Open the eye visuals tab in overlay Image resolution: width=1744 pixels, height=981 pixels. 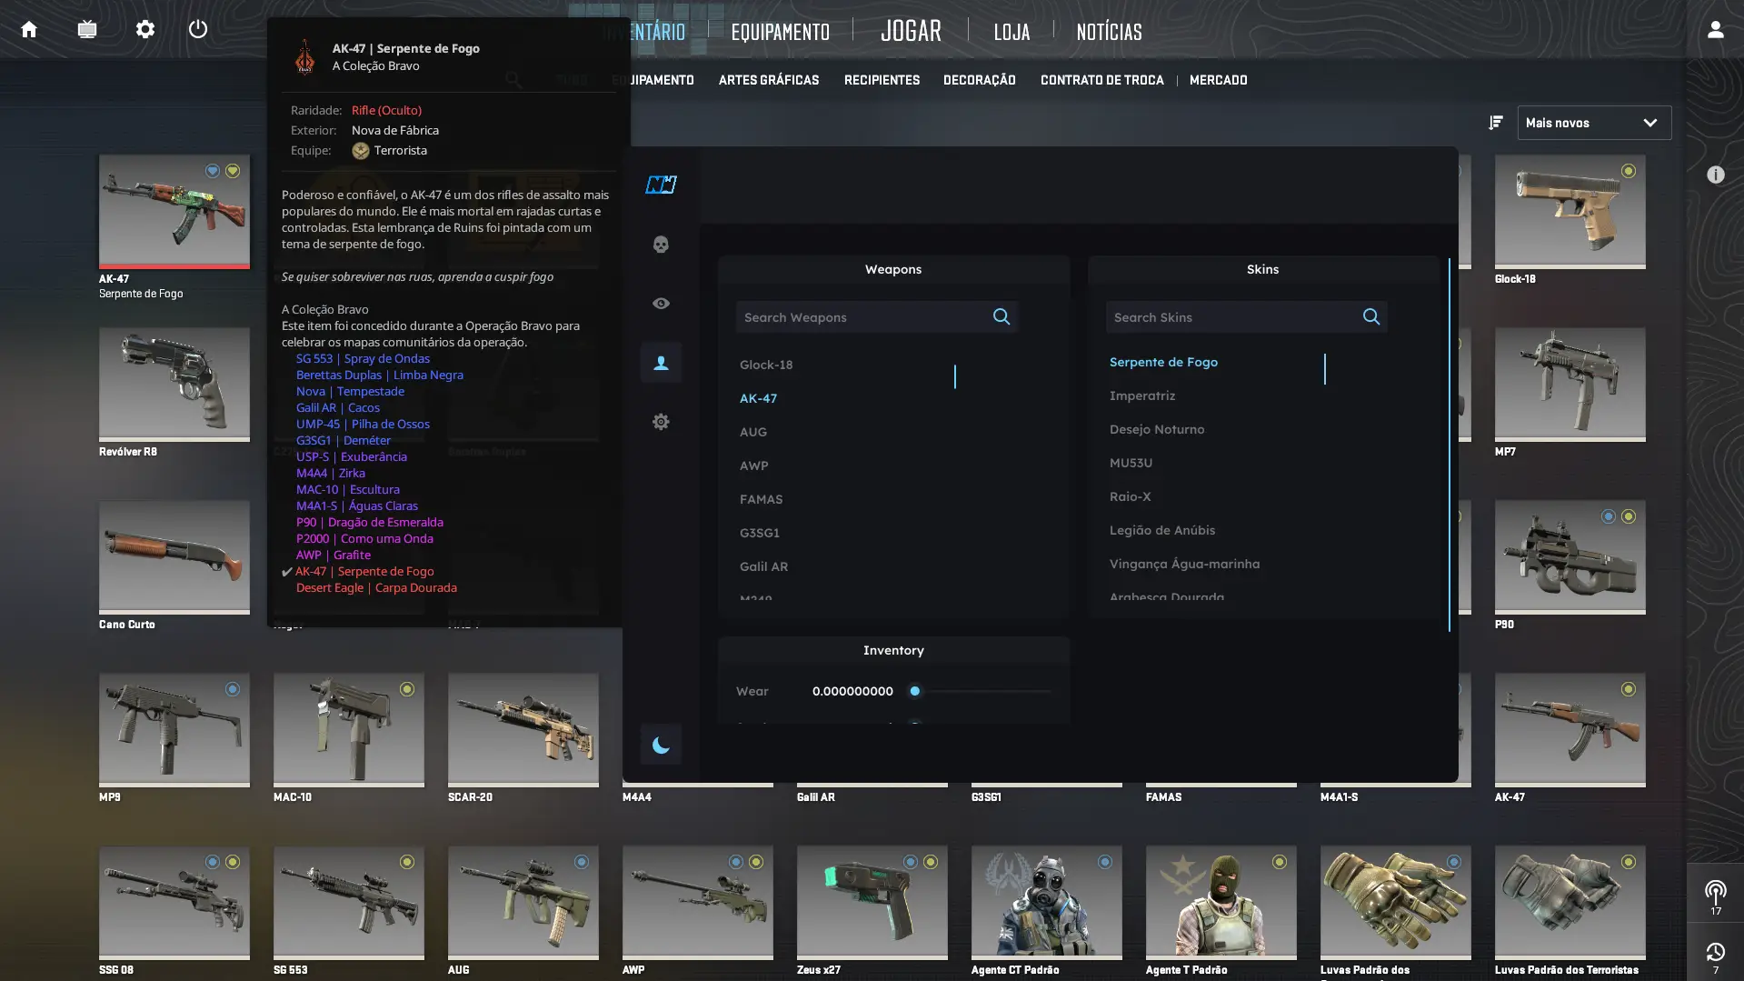tap(661, 304)
